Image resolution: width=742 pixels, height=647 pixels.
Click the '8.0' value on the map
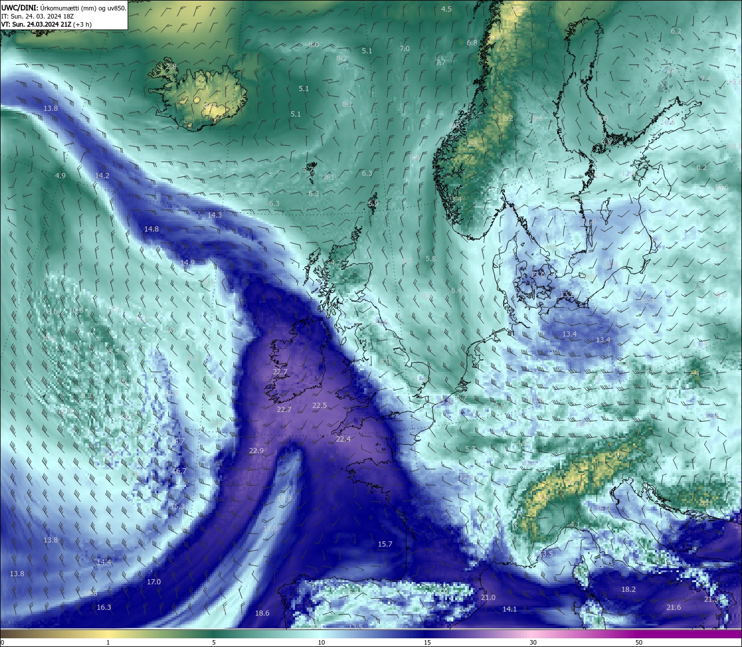pos(314,45)
